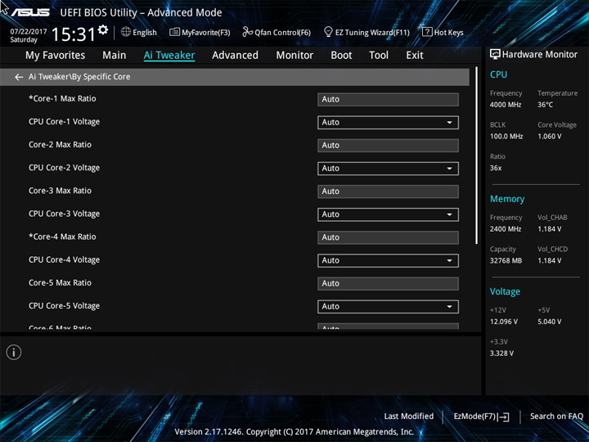Select the Ai Tweaker tab
The image size is (589, 442).
(x=169, y=56)
